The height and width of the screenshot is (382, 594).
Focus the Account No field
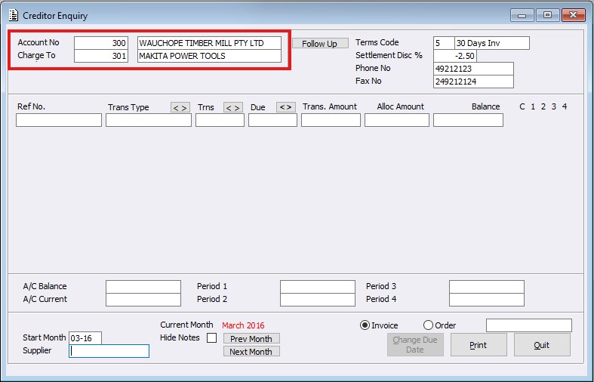pos(101,43)
